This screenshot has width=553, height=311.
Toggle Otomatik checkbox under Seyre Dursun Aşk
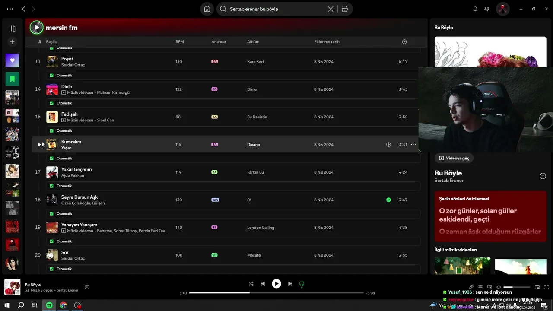[x=51, y=214]
